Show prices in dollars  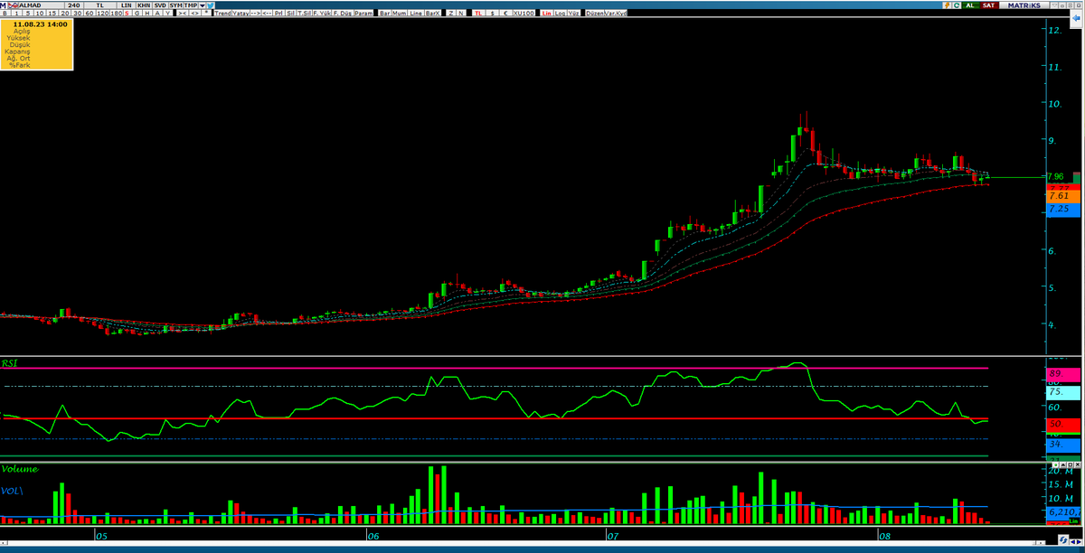pyautogui.click(x=493, y=14)
